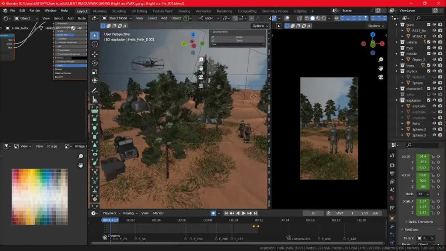Image resolution: width=446 pixels, height=251 pixels.
Task: Switch to the Shading workspace tab
Action: 184,11
